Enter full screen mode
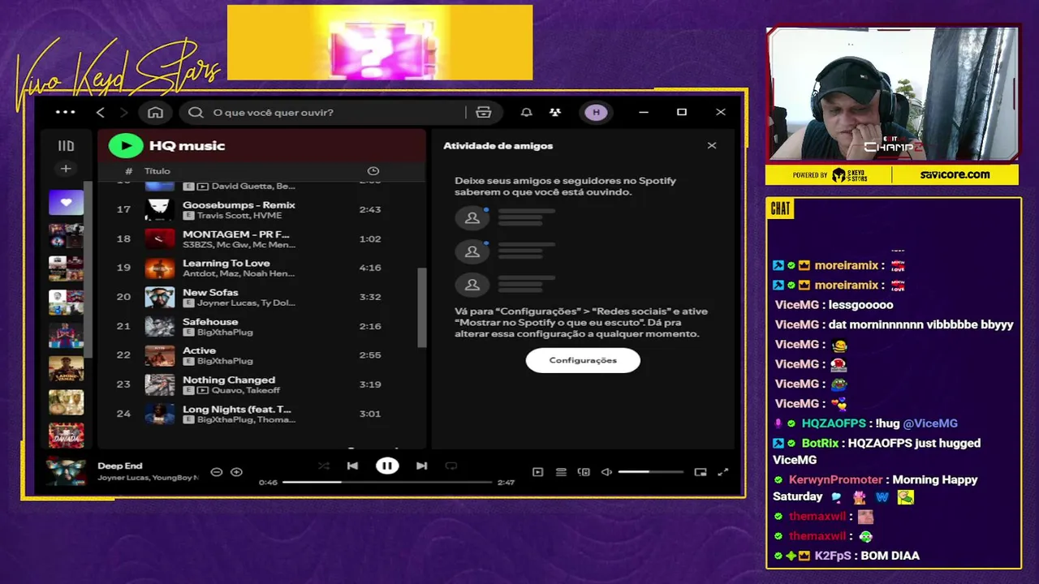The width and height of the screenshot is (1039, 584). [x=723, y=472]
